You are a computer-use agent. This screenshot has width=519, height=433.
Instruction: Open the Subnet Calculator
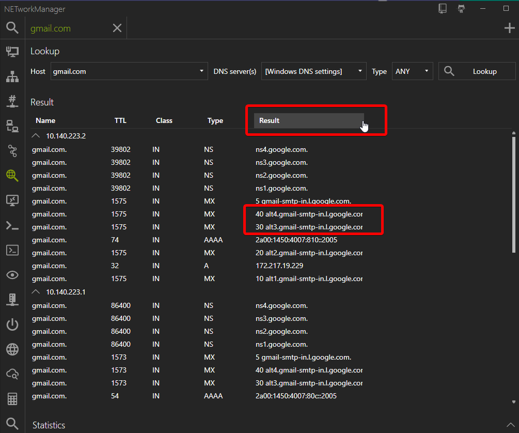point(12,398)
